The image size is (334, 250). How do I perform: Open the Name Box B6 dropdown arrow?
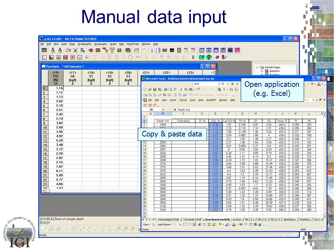(163, 110)
